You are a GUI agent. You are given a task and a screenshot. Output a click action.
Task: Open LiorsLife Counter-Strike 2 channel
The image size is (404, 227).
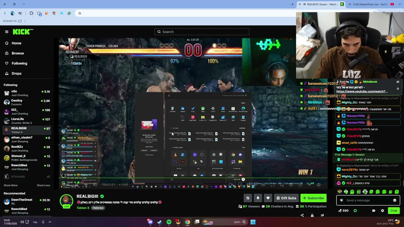(27, 121)
